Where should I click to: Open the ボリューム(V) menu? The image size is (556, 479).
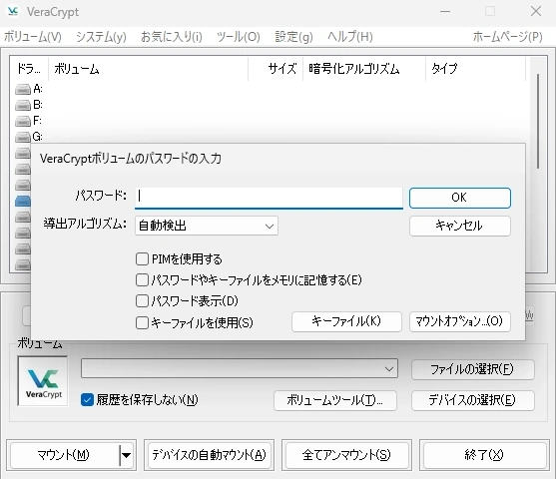[33, 37]
